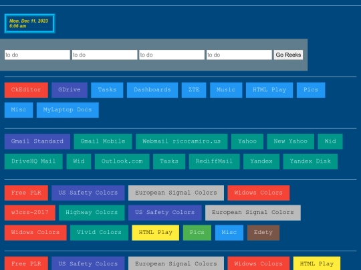
Task: Click the Wid button right of New Yahoo
Action: (x=330, y=141)
